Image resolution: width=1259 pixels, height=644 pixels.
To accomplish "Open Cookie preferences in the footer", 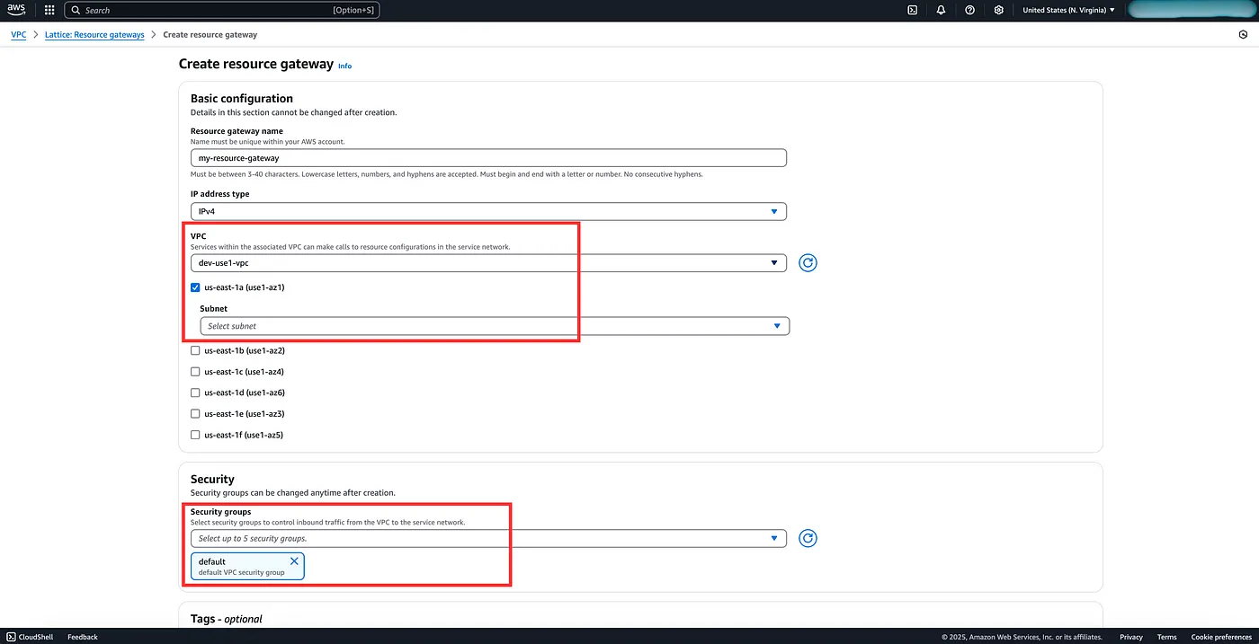I will [x=1220, y=637].
